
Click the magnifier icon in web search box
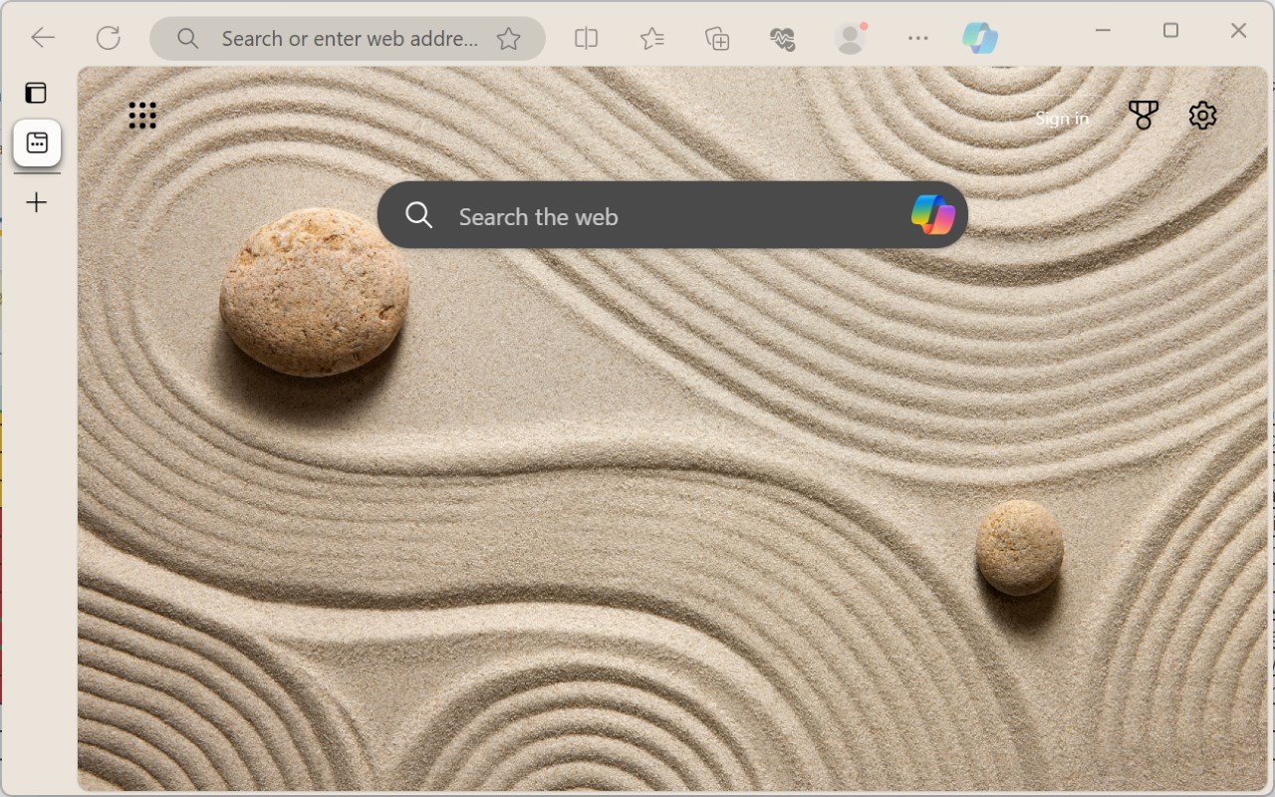click(419, 214)
